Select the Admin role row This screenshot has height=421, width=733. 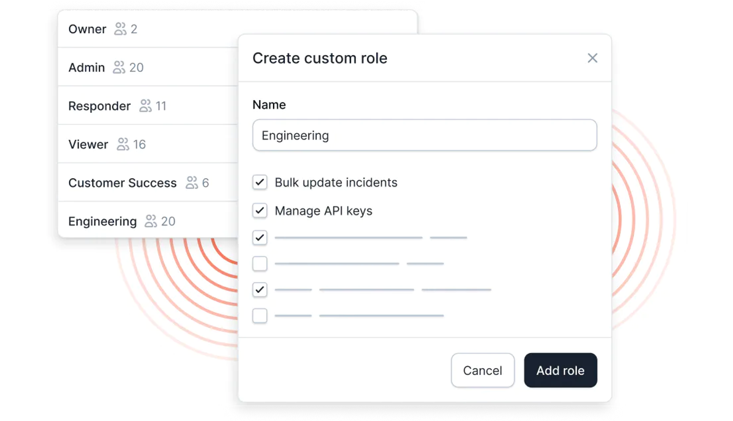point(86,67)
